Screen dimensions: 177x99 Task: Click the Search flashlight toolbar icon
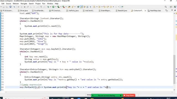click(x=78, y=7)
